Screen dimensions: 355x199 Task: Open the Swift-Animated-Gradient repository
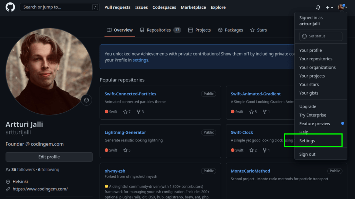(256, 94)
